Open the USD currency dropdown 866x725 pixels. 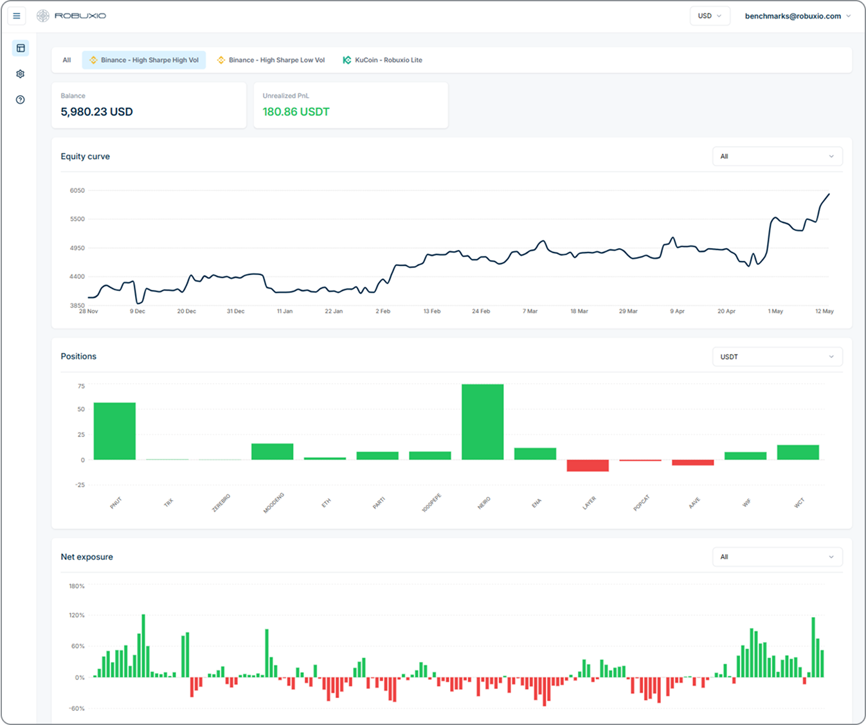coord(710,15)
